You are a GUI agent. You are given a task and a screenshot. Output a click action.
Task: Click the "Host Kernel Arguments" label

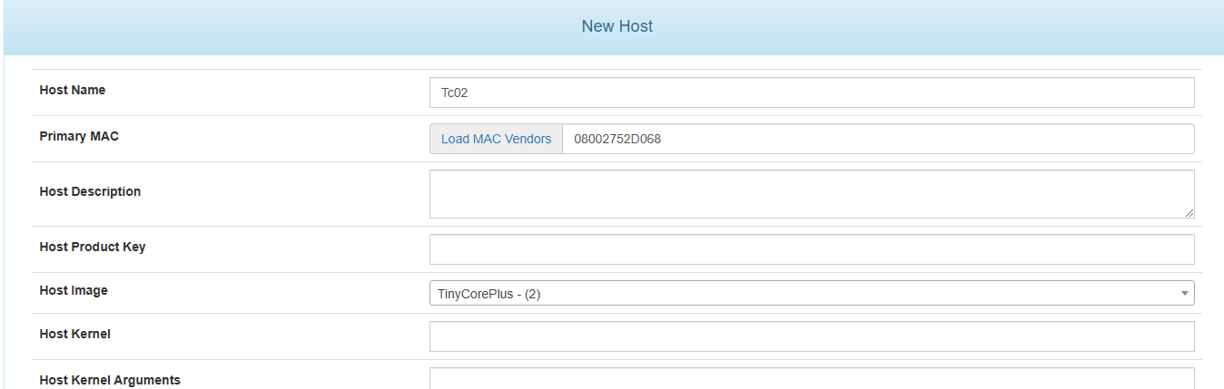[110, 380]
